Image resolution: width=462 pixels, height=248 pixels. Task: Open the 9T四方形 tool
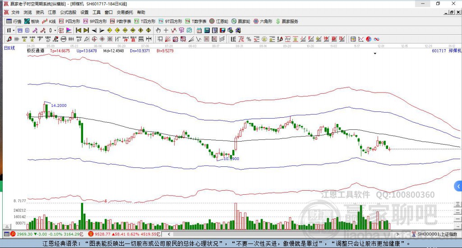pyautogui.click(x=170, y=21)
